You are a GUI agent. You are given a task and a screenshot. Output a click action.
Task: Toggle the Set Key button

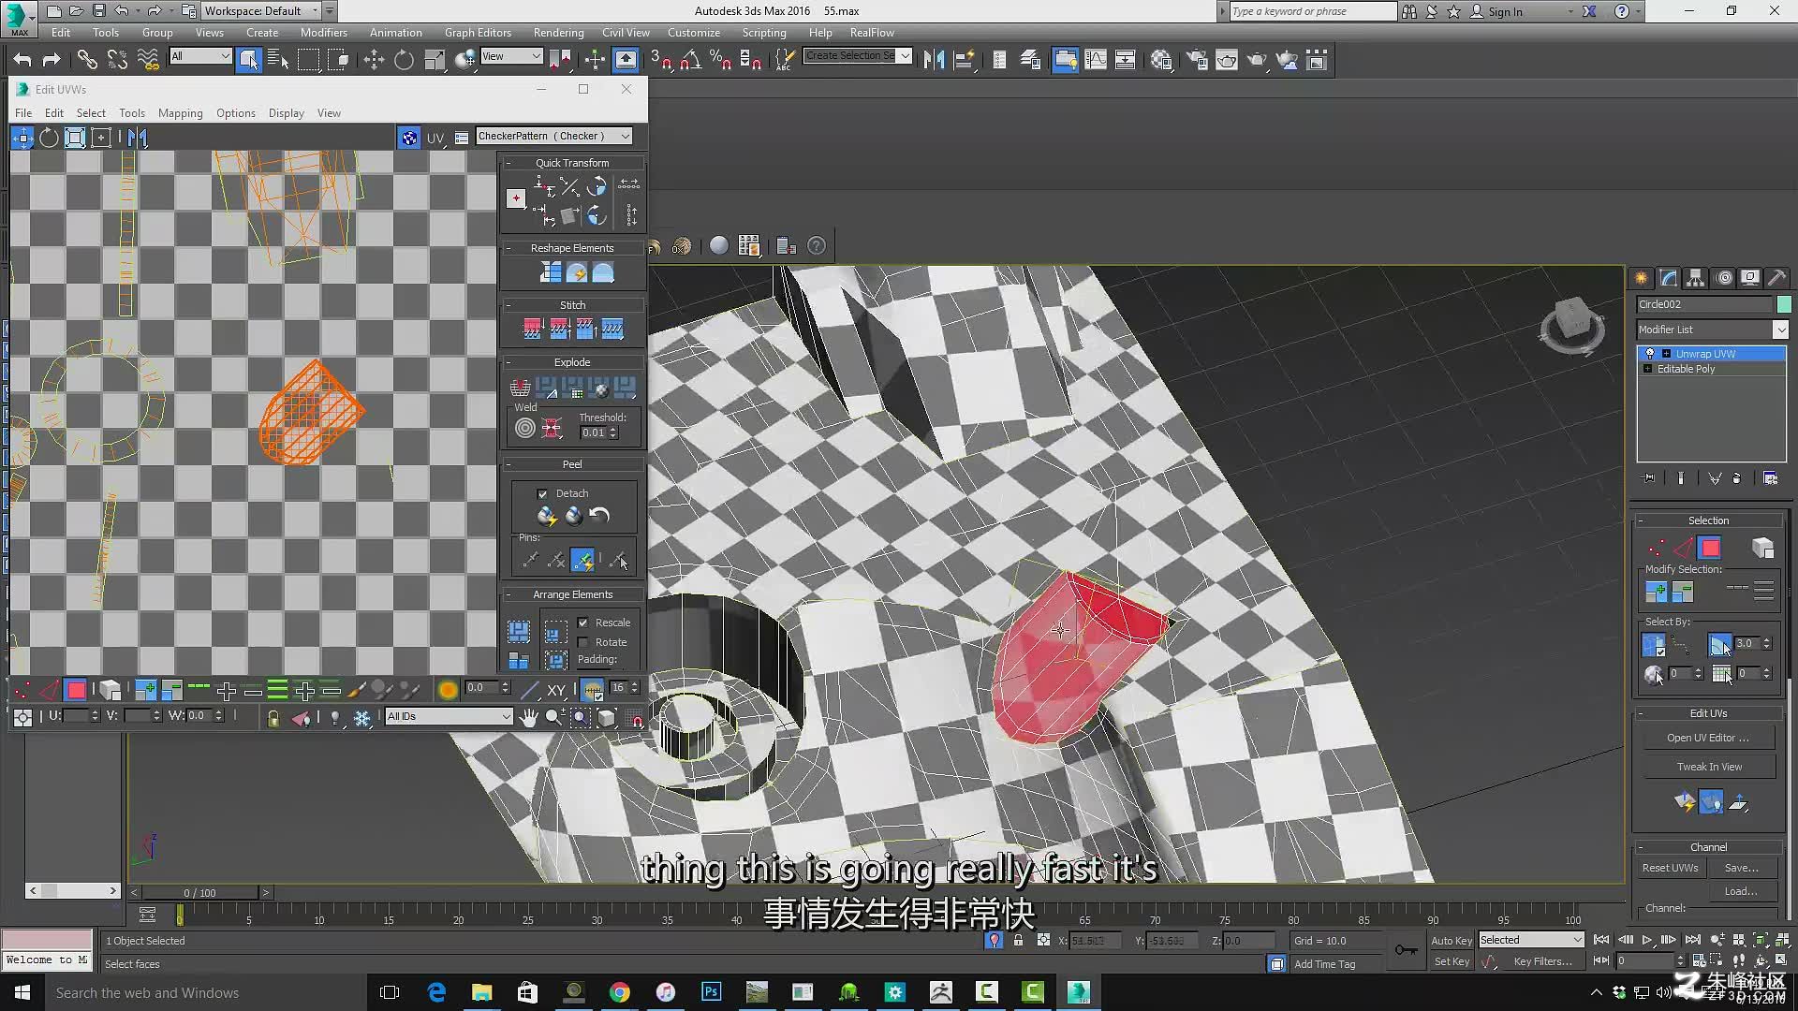(x=1452, y=961)
